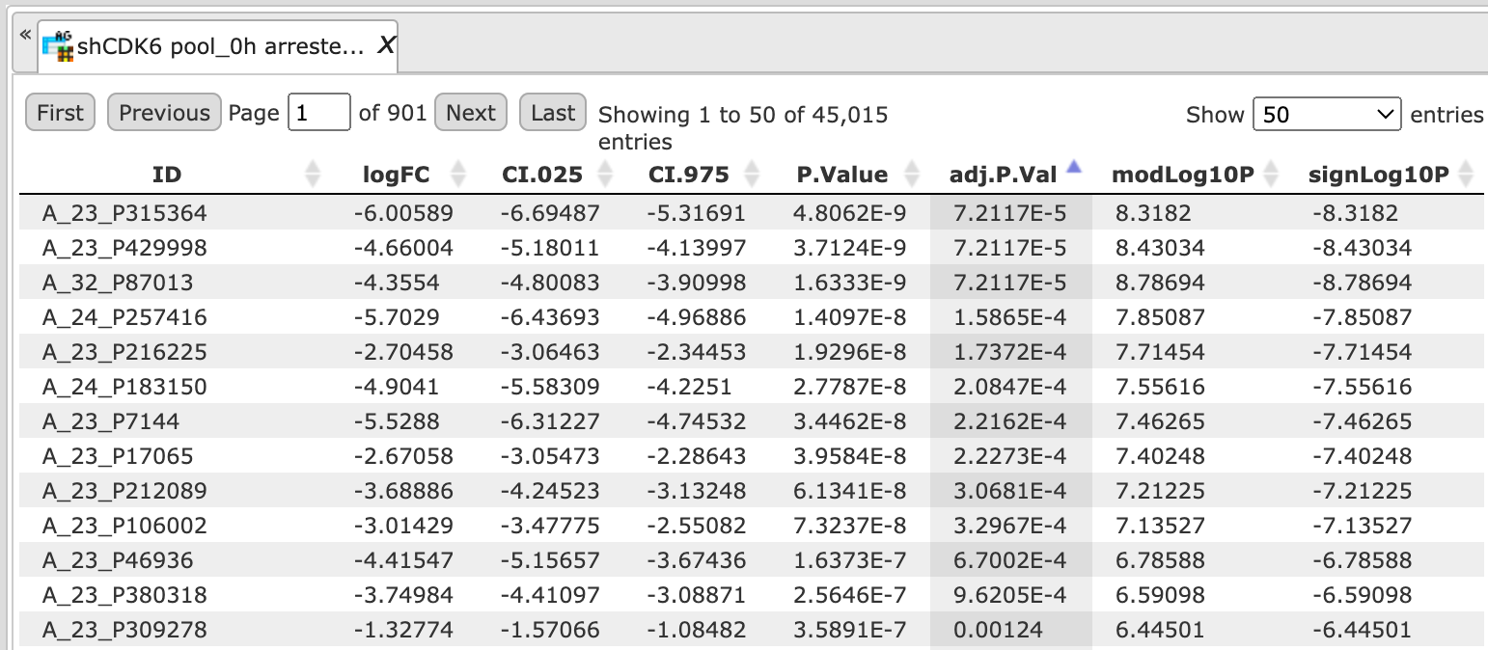Image resolution: width=1488 pixels, height=650 pixels.
Task: Jump to Last page
Action: click(553, 113)
